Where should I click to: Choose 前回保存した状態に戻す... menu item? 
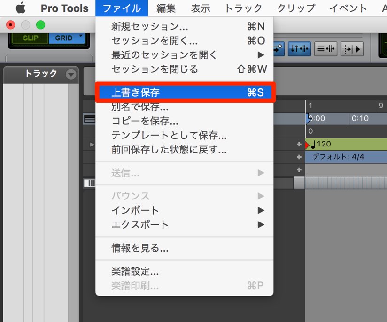185,150
